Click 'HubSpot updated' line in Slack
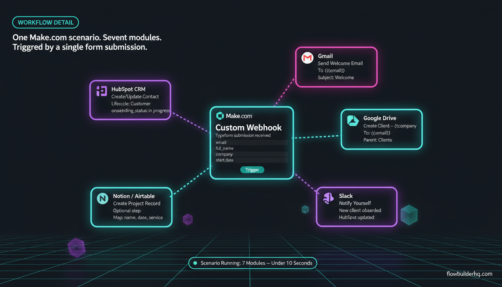The width and height of the screenshot is (502, 287). click(357, 217)
